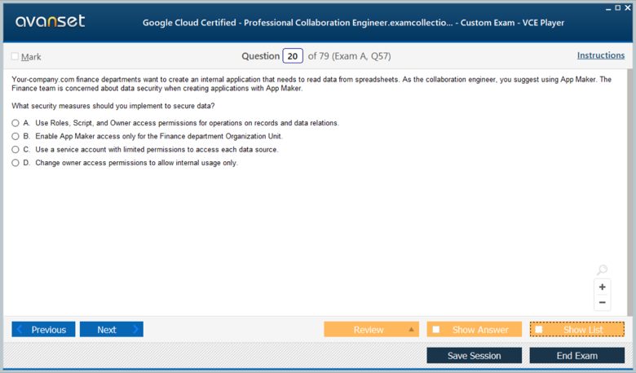Enable the Show Answer checkbox
636x373 pixels.
tap(436, 329)
